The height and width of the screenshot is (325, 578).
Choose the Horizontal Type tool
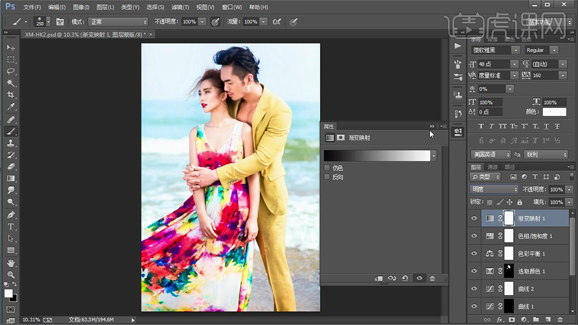click(11, 226)
